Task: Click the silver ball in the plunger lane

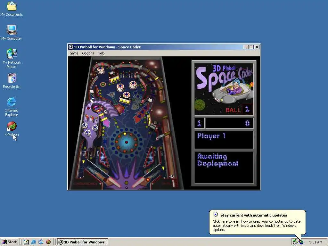Action: 172,176
